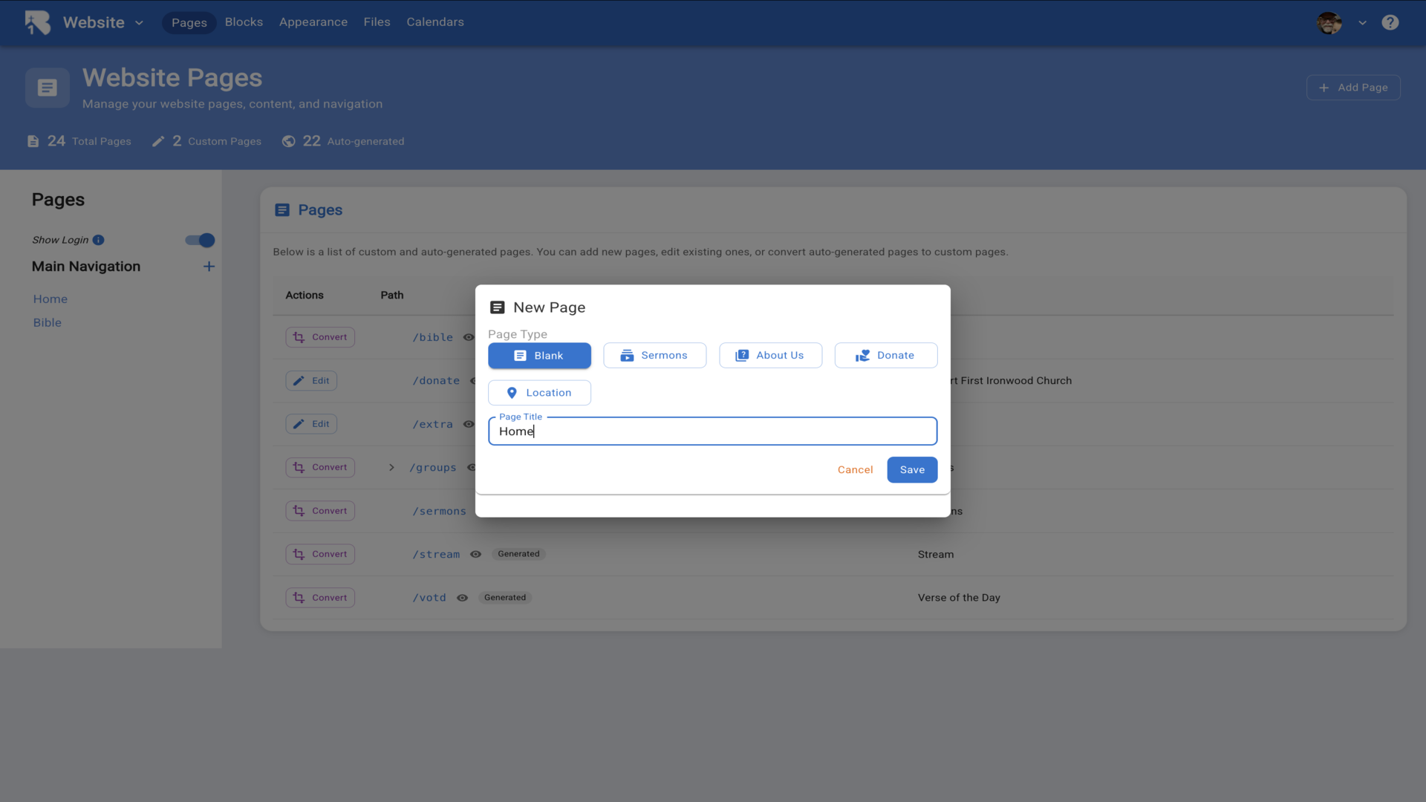This screenshot has height=802, width=1426.
Task: Click the Page Title input field
Action: click(712, 431)
